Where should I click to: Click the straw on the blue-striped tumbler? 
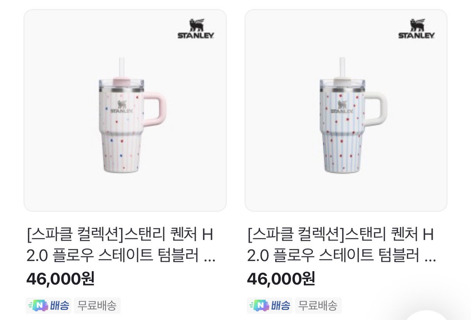tap(342, 68)
